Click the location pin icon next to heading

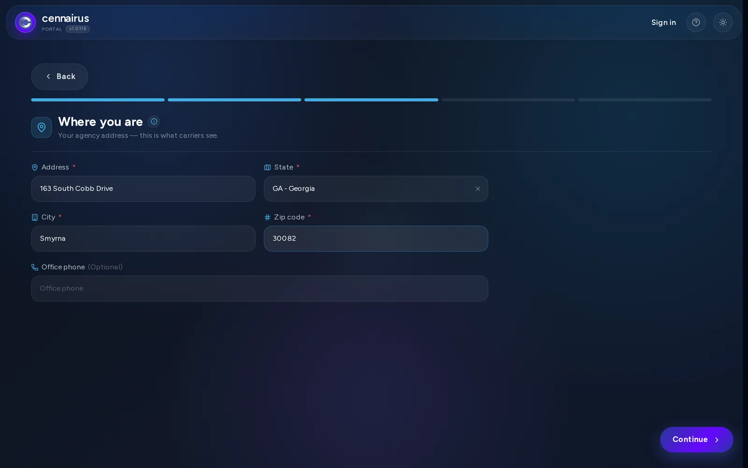[42, 127]
